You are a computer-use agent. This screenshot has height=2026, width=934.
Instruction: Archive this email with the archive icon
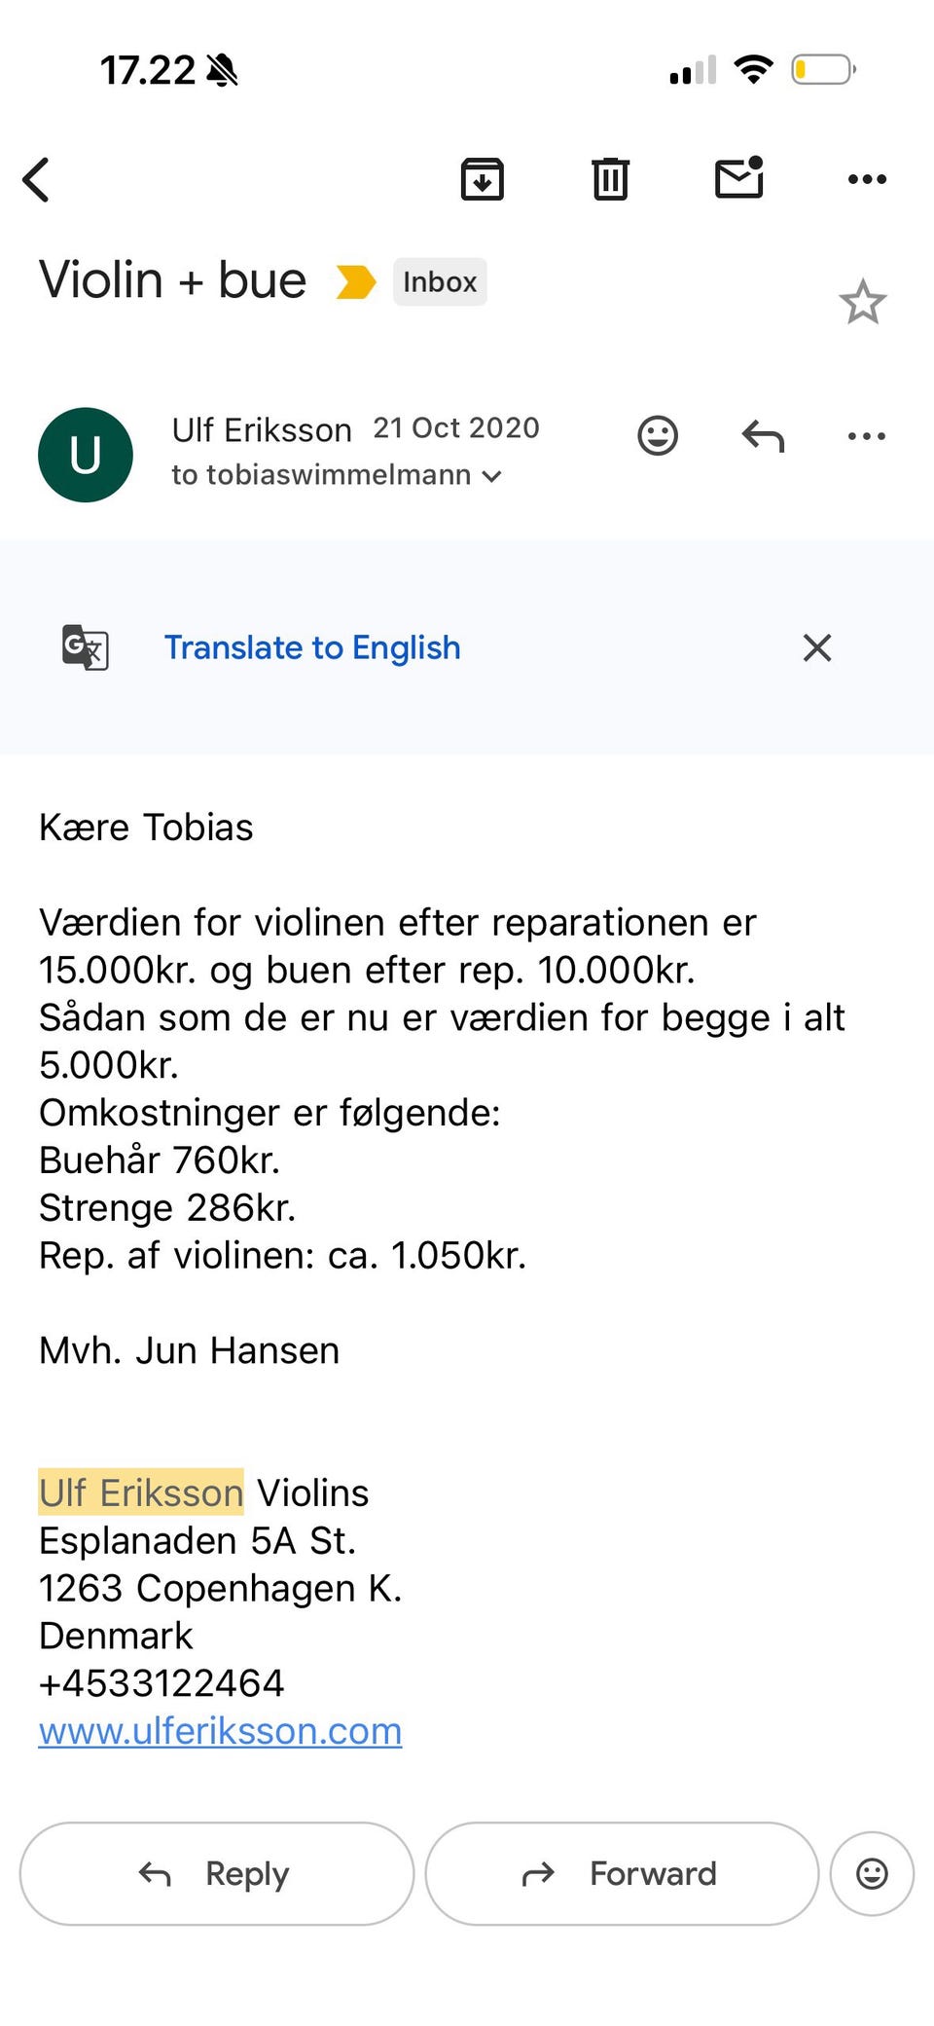pos(483,179)
